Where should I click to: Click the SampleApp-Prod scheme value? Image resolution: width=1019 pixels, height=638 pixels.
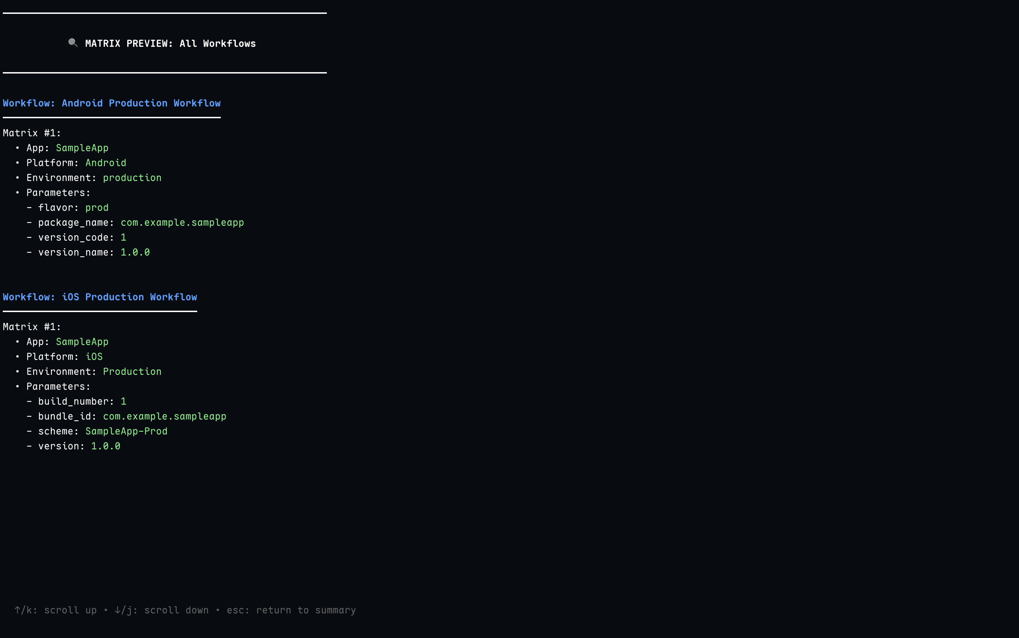[x=126, y=431]
